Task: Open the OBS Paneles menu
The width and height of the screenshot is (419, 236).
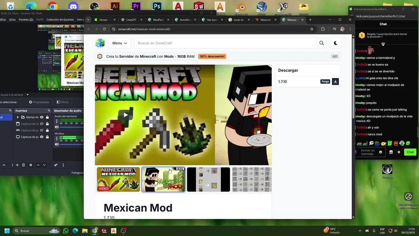Action: [x=26, y=20]
